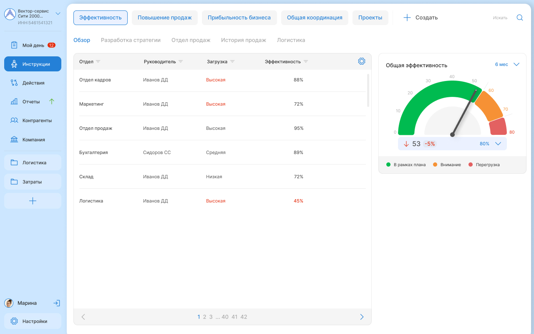Click the red Перегрузка legend dot
This screenshot has height=334, width=534.
[471, 164]
